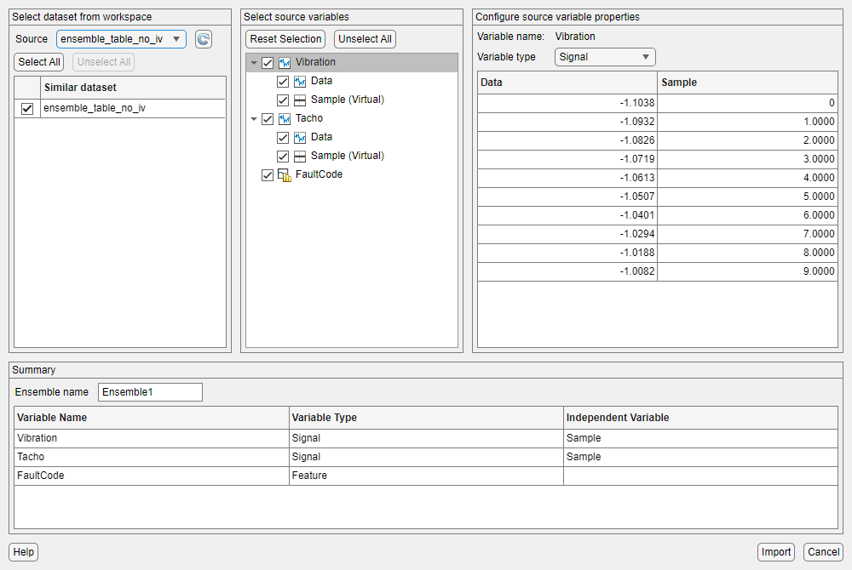The height and width of the screenshot is (570, 852).
Task: Collapse the Vibration tree node
Action: tap(254, 63)
